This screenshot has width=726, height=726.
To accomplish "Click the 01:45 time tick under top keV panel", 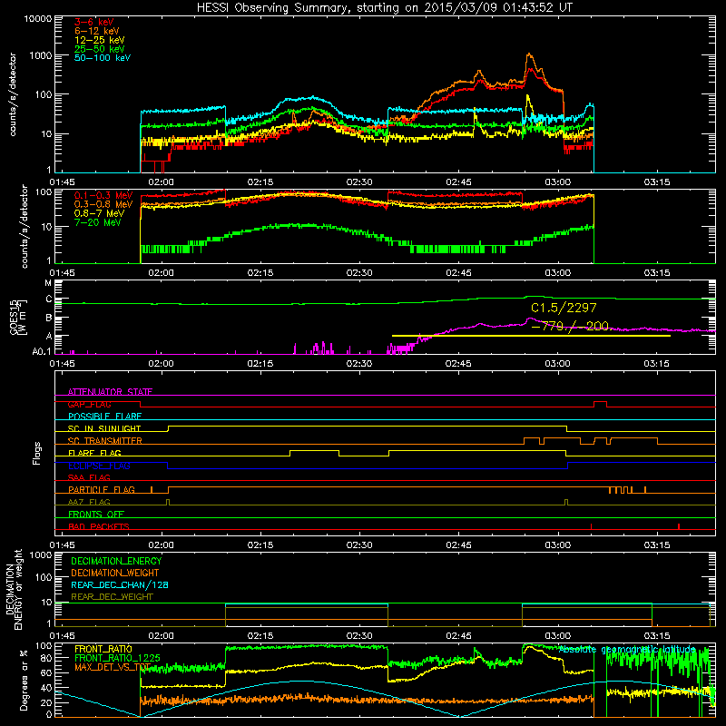I will click(x=62, y=182).
